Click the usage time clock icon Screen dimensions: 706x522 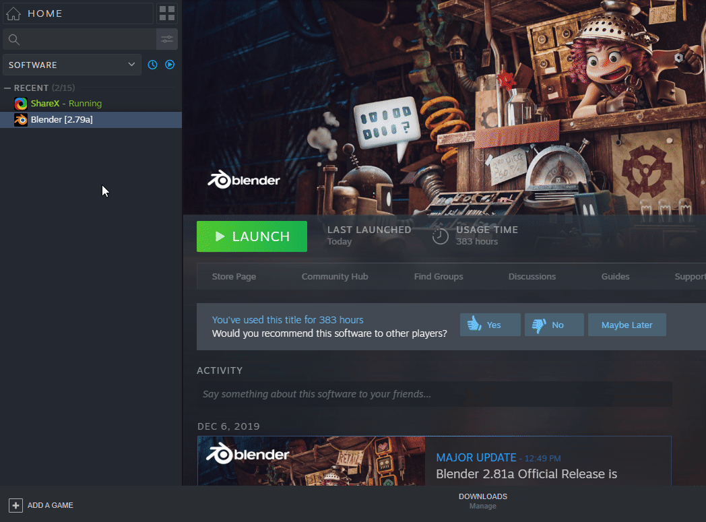point(441,236)
